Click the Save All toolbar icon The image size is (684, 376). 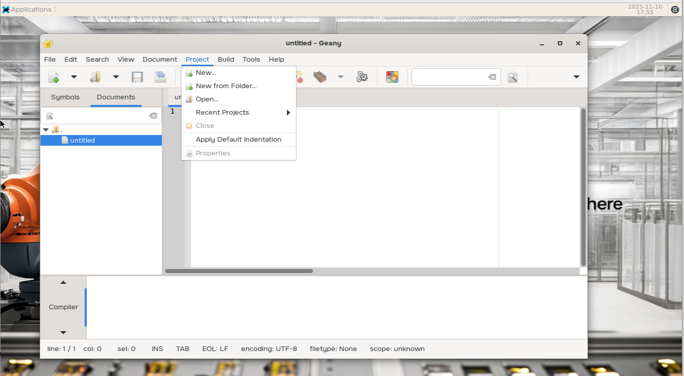(x=160, y=77)
